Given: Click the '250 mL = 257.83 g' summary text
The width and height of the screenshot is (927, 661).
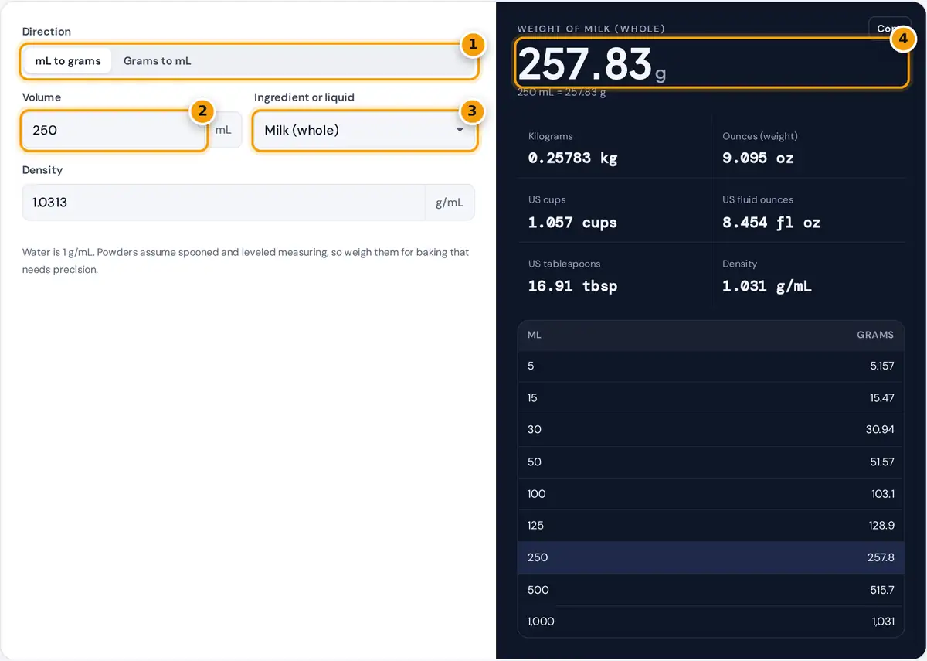Looking at the screenshot, I should coord(562,92).
